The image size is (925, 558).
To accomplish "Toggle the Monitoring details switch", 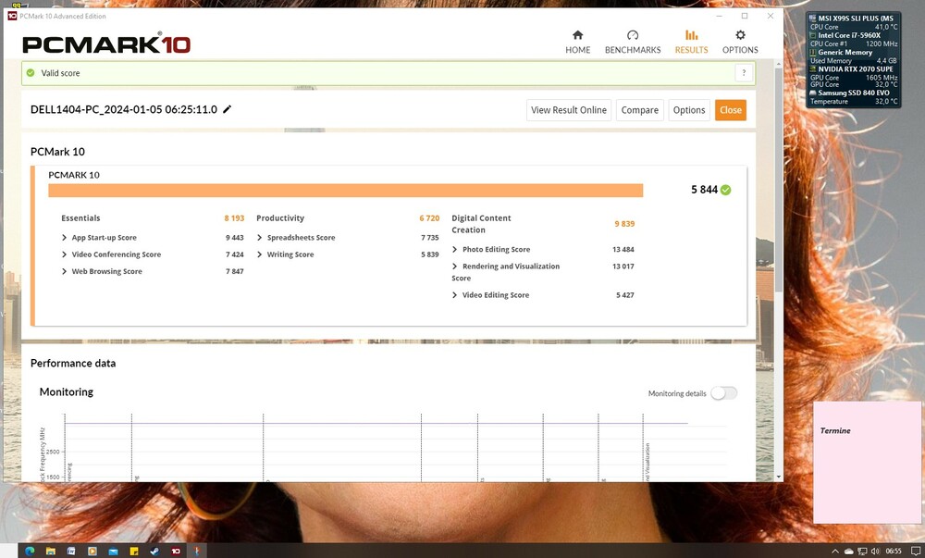I will click(x=724, y=393).
